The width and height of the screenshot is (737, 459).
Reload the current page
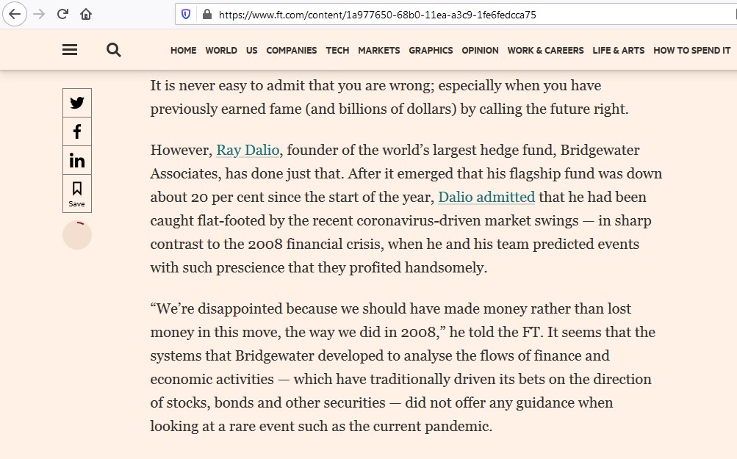coord(62,14)
